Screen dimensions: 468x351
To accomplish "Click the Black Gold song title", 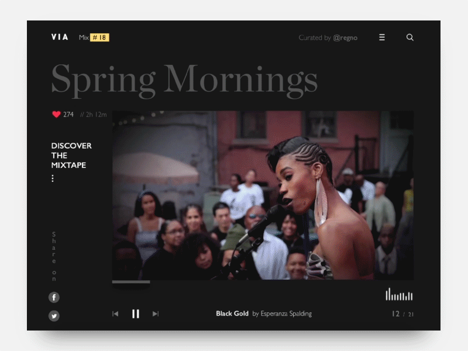I will pos(232,314).
